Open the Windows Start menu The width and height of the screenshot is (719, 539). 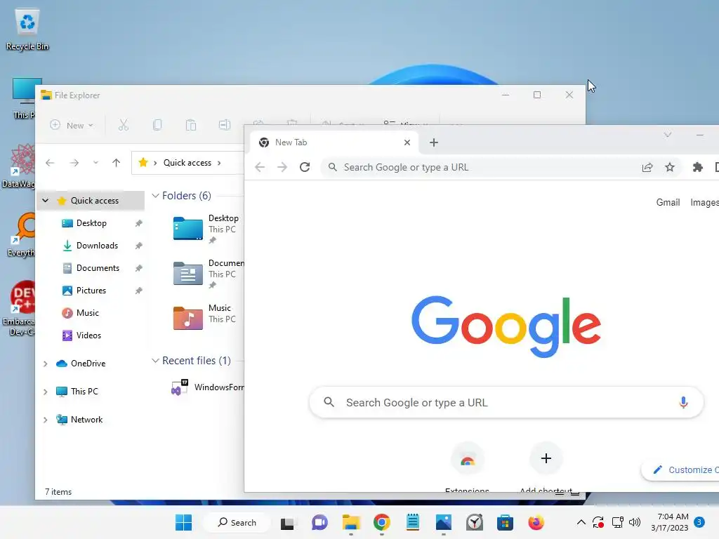tap(183, 522)
